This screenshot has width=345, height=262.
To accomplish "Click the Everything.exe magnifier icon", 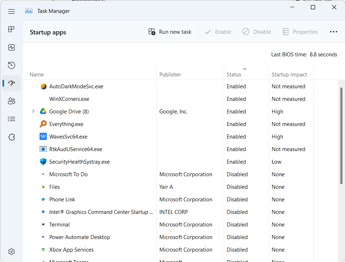I will tap(43, 124).
